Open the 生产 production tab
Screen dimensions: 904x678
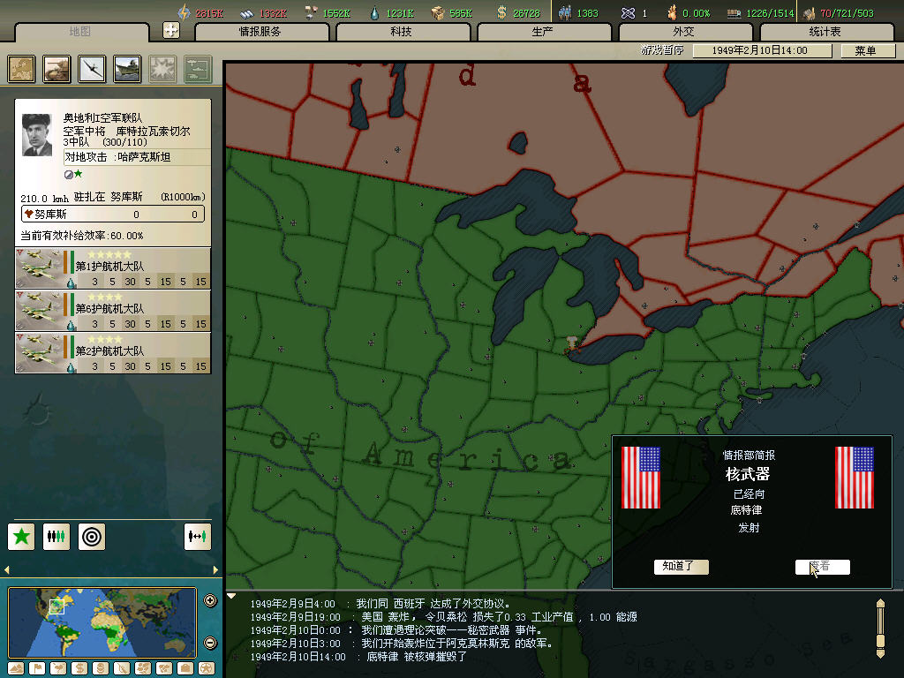(x=543, y=32)
